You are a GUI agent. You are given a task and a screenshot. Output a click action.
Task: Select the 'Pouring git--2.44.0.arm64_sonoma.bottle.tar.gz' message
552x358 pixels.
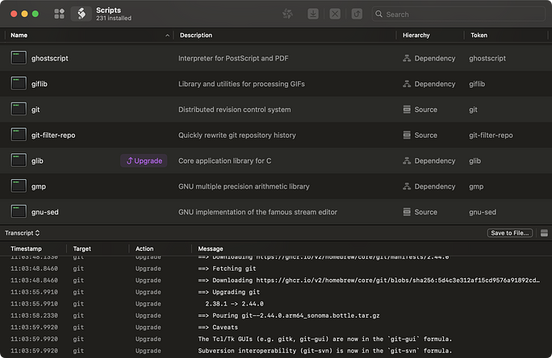[x=289, y=315]
